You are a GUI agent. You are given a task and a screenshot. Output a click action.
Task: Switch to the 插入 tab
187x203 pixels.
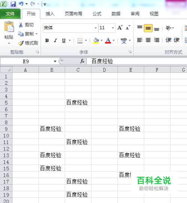[x=50, y=14]
